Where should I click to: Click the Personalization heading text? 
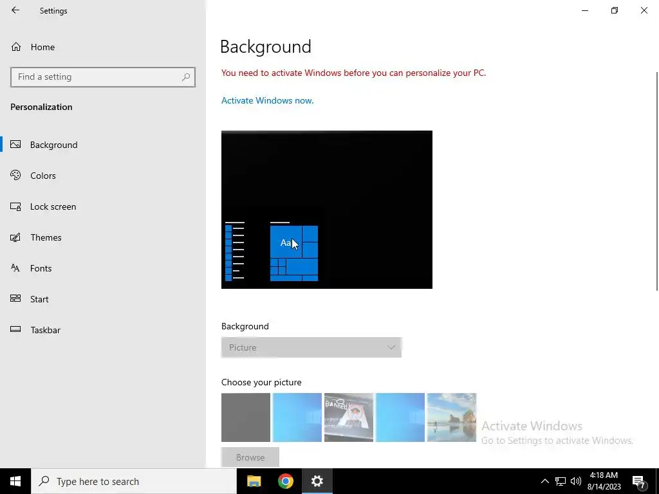(41, 107)
